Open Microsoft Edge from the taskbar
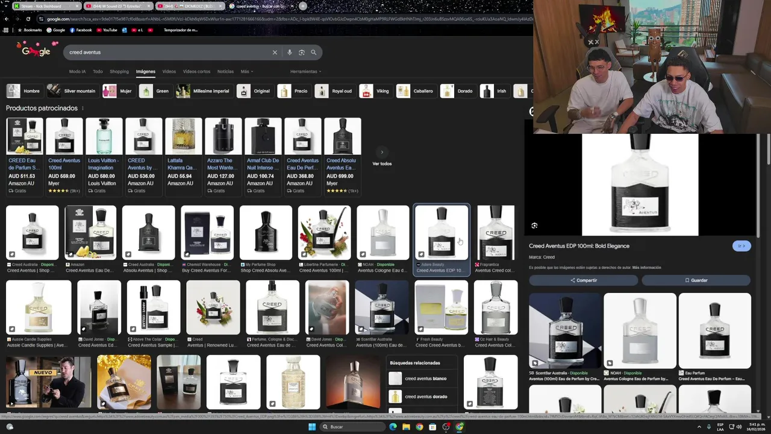771x434 pixels. (x=393, y=427)
